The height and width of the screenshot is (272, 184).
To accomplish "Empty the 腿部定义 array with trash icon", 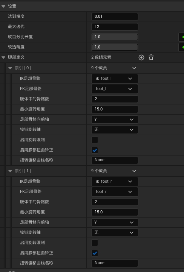I will pyautogui.click(x=151, y=58).
